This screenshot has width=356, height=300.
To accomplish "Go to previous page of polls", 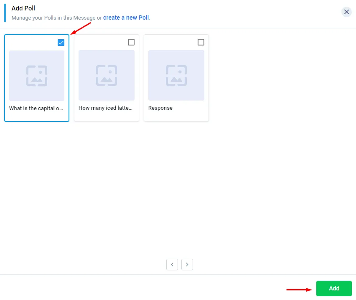I will point(172,265).
